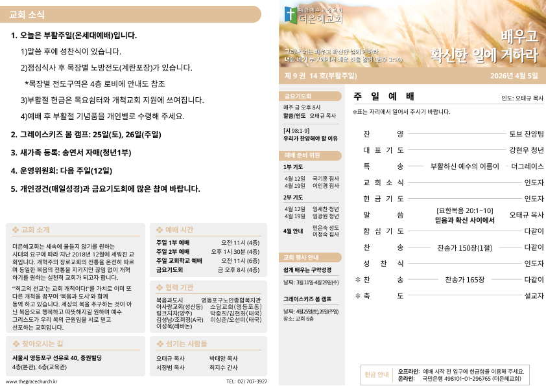Click the asterisk mark before 찬송가 165장 row
Image resolution: width=546 pixels, height=386 pixels.
coord(357,279)
